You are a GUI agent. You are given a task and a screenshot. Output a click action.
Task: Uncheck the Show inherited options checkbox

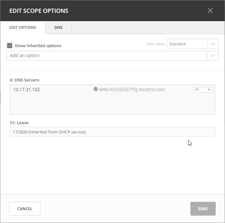click(x=10, y=46)
